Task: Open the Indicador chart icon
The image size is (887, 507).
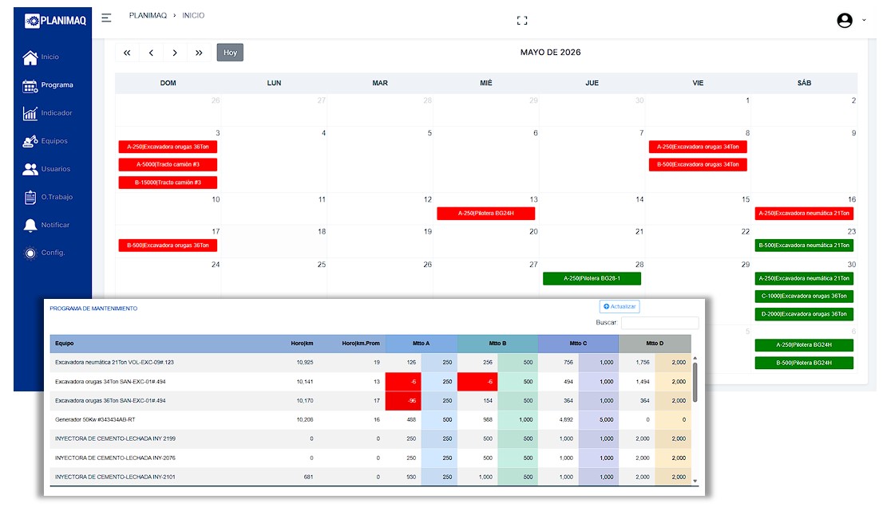Action: 30,113
